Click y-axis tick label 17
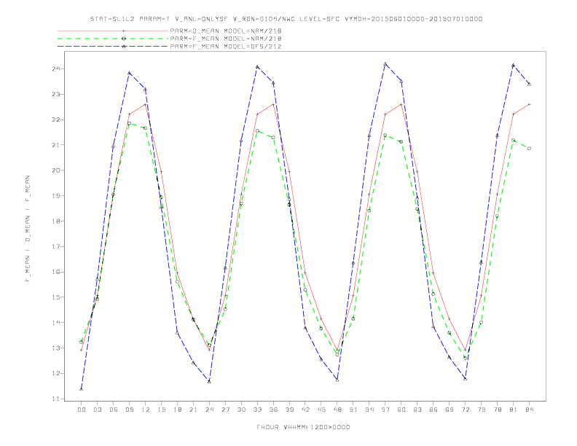The height and width of the screenshot is (446, 577). coord(56,246)
